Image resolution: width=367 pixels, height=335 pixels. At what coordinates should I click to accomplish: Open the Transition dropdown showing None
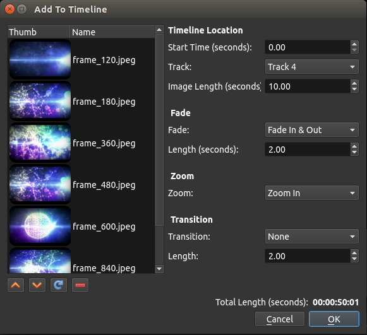312,237
